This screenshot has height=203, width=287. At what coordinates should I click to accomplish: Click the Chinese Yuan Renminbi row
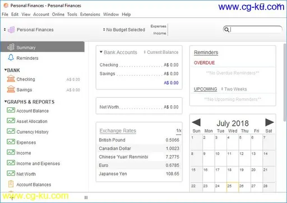coord(139,157)
